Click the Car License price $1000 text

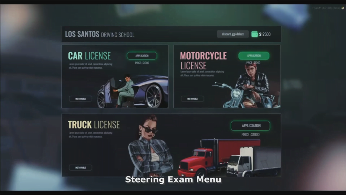coord(142,63)
